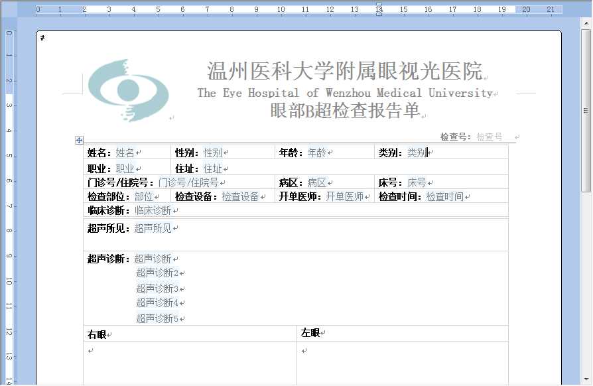
Task: Select the grey 超声所见 placeholder field
Action: [153, 228]
